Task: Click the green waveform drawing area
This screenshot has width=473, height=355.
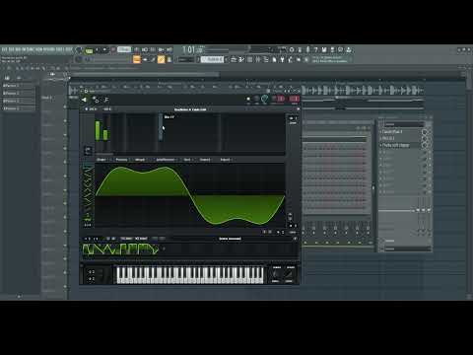Action: [x=190, y=195]
